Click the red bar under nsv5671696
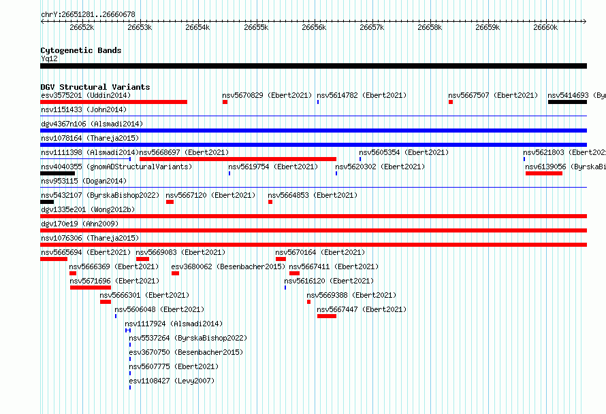606x414 pixels. [91, 288]
